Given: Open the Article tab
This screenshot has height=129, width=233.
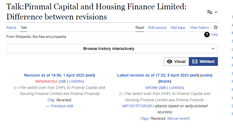Looking at the screenshot, I should click(11, 27).
